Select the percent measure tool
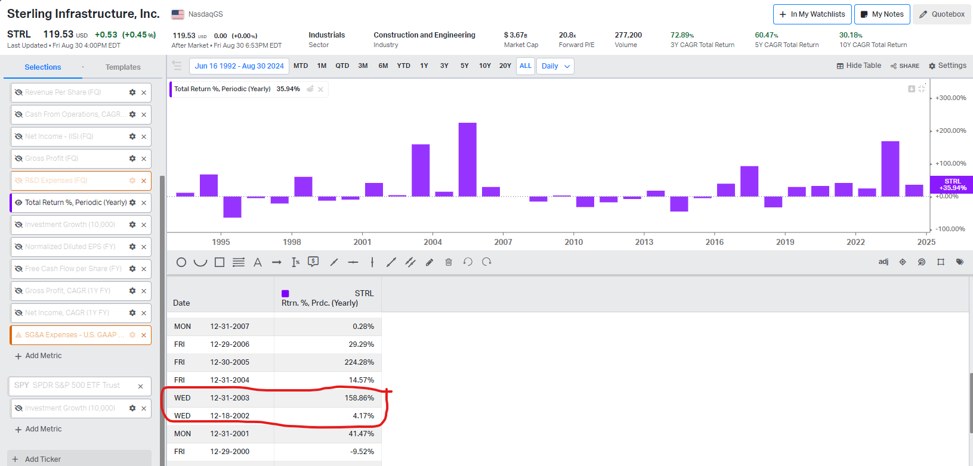This screenshot has width=973, height=466. pos(296,262)
